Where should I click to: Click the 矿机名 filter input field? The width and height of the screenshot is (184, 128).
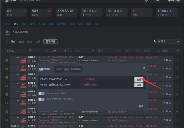click(16, 51)
